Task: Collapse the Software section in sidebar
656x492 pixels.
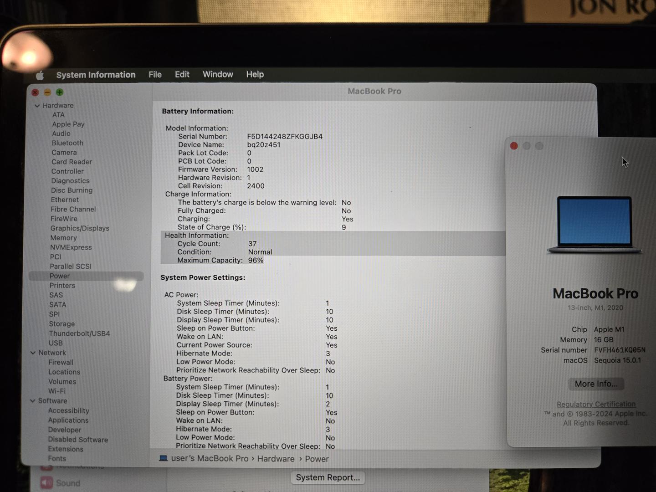Action: click(32, 401)
